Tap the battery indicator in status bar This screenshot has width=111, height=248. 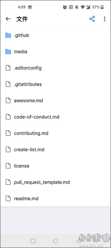click(102, 7)
